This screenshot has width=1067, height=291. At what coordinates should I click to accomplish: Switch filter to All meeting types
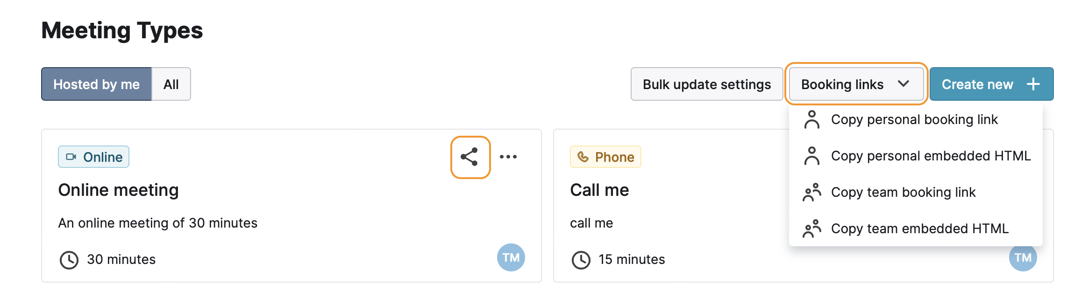[x=171, y=84]
